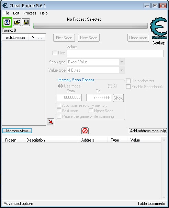The height and width of the screenshot is (208, 169).
Task: Select the Usermode radio button
Action: (x=60, y=86)
